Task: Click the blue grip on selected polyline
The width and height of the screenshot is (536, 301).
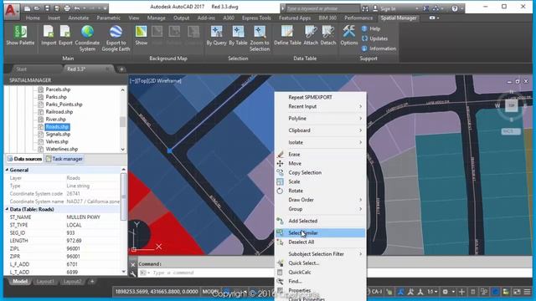Action: coord(169,150)
